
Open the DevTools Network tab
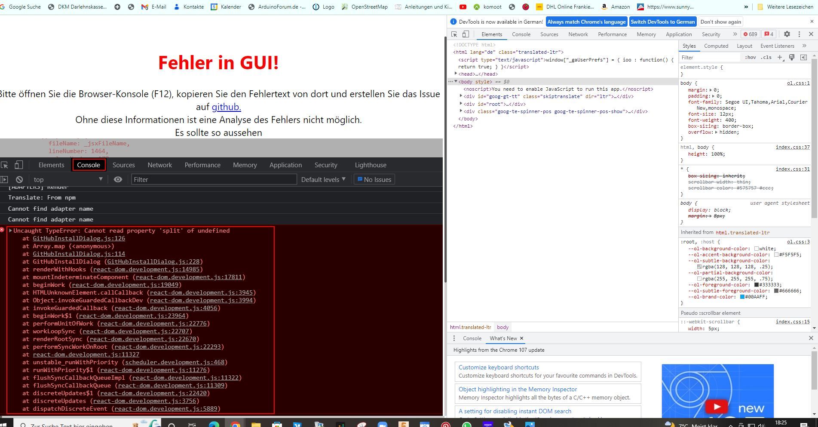point(578,34)
